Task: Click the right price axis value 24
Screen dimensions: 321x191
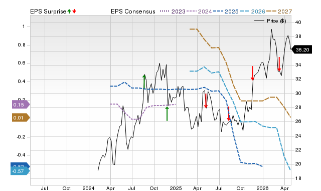Action: pos(298,135)
